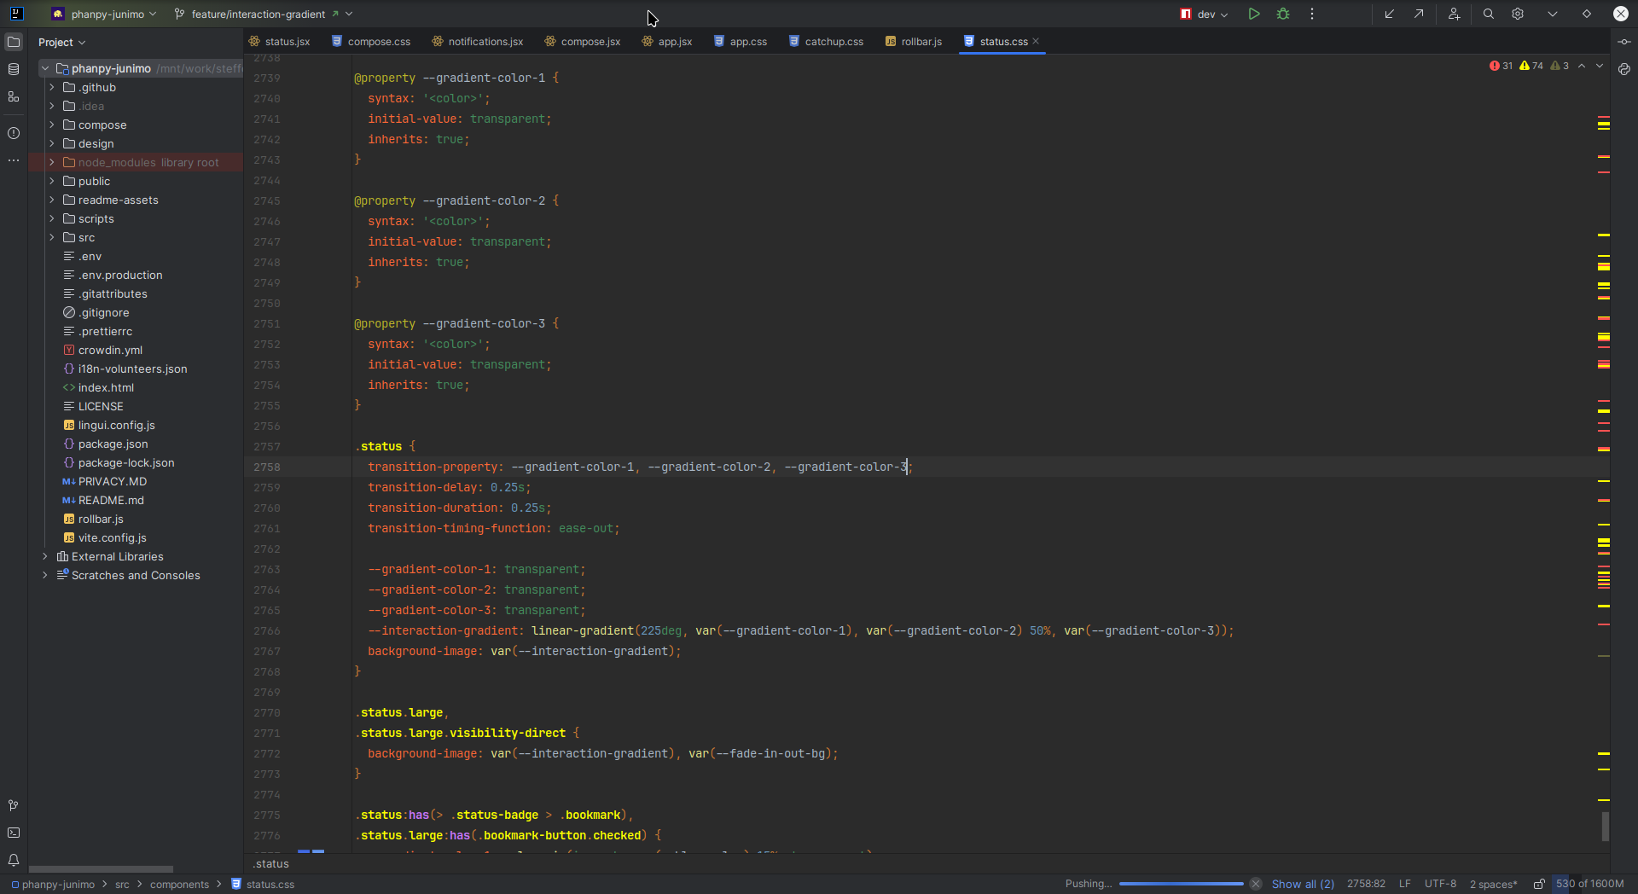Viewport: 1638px width, 894px height.
Task: Open the right sidebar commit-style icon
Action: point(1624,42)
